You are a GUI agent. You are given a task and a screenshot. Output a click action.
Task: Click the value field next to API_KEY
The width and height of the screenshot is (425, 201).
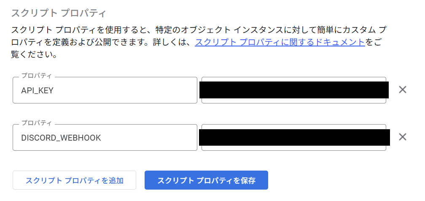(x=293, y=100)
